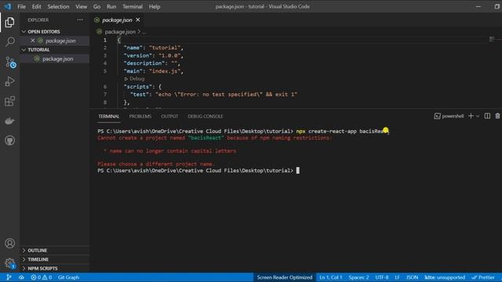Expand the Outline section
The width and height of the screenshot is (502, 282).
(x=24, y=251)
